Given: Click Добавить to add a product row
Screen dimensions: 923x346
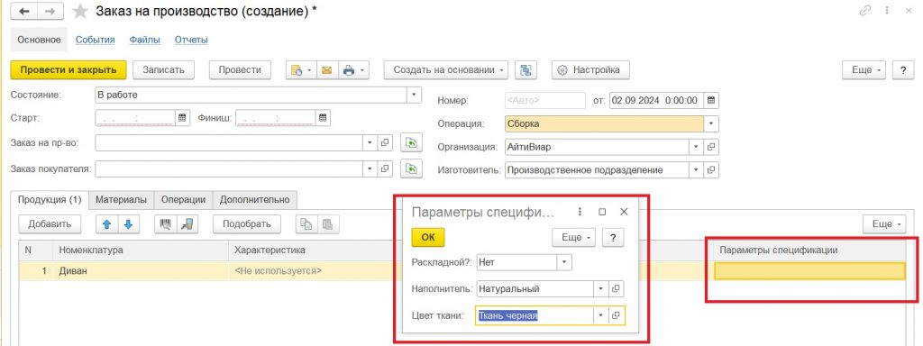Looking at the screenshot, I should 50,223.
